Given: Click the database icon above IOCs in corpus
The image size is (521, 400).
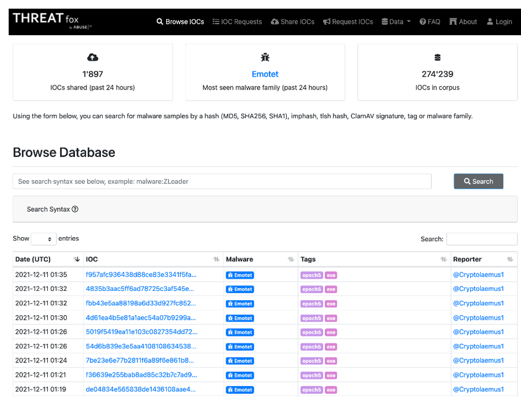Looking at the screenshot, I should 437,58.
